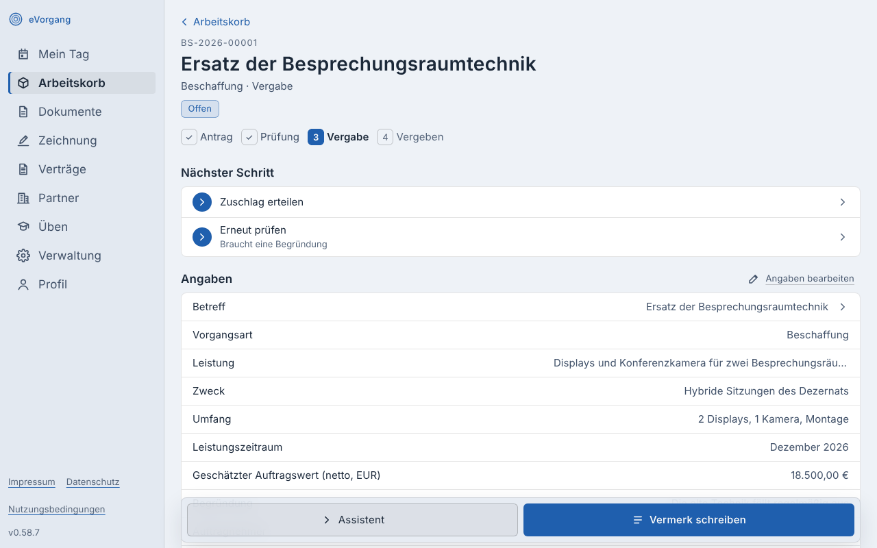The width and height of the screenshot is (877, 548).
Task: Select step 4 Vergeben in progress
Action: (x=410, y=137)
